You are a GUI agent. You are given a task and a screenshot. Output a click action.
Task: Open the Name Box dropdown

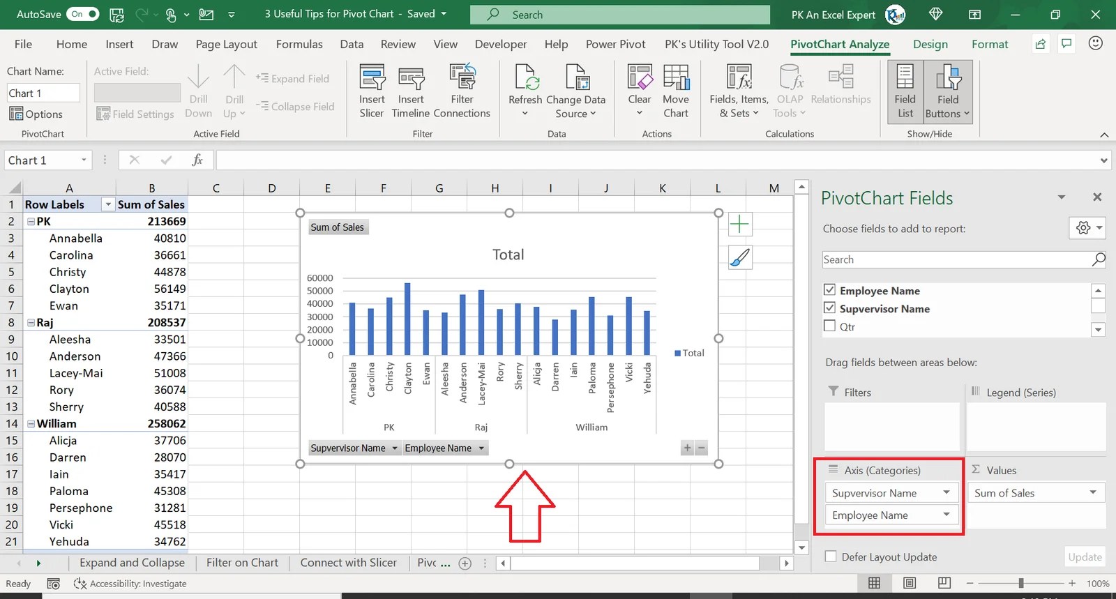click(84, 160)
